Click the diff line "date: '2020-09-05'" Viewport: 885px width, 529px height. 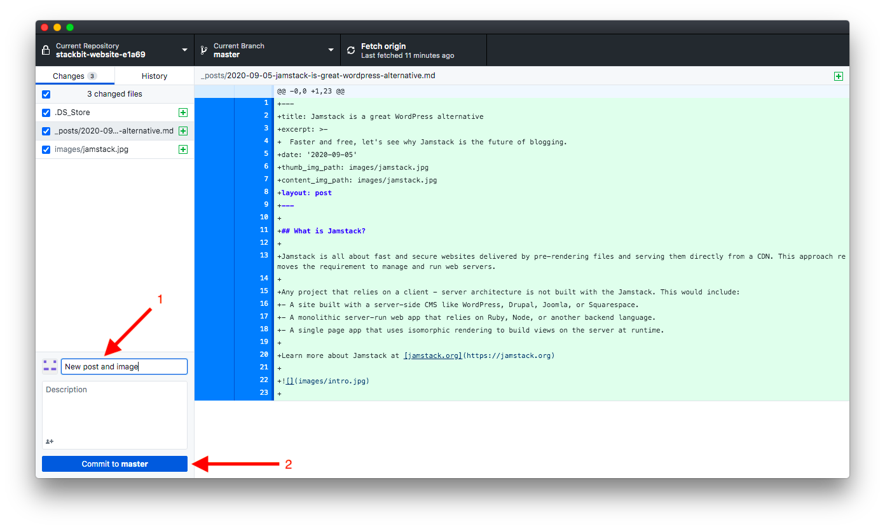[317, 155]
